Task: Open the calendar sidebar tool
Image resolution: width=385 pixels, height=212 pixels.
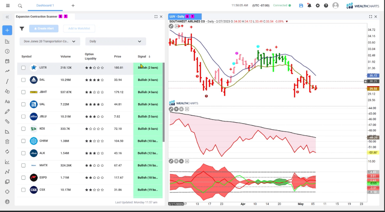Action: point(7,61)
